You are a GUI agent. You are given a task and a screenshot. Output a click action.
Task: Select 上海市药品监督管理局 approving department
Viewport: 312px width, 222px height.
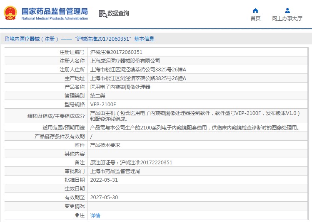[x=115, y=171]
